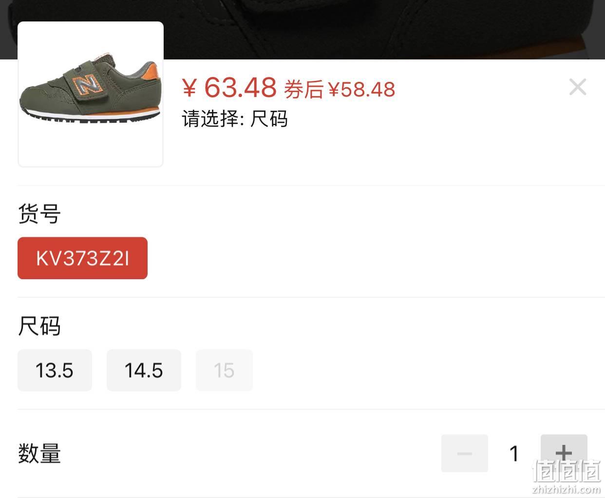Viewport: 605px width, 498px height.
Task: Tap the N logo on the shoe thumbnail
Action: tap(88, 85)
